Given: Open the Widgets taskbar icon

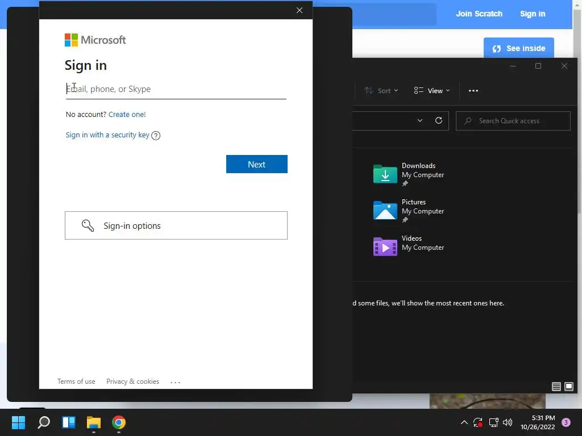Looking at the screenshot, I should (x=69, y=422).
